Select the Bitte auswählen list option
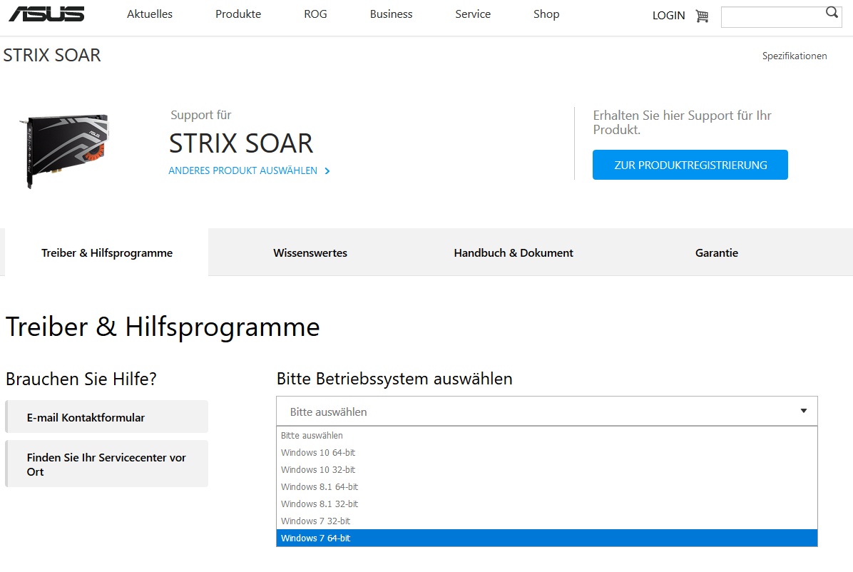The width and height of the screenshot is (853, 572). tap(547, 435)
